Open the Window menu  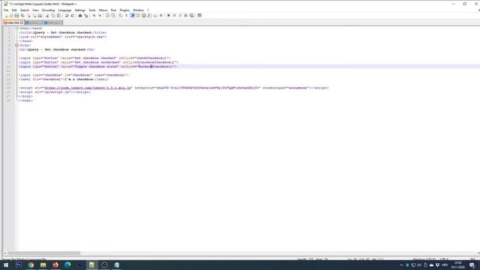(x=138, y=10)
